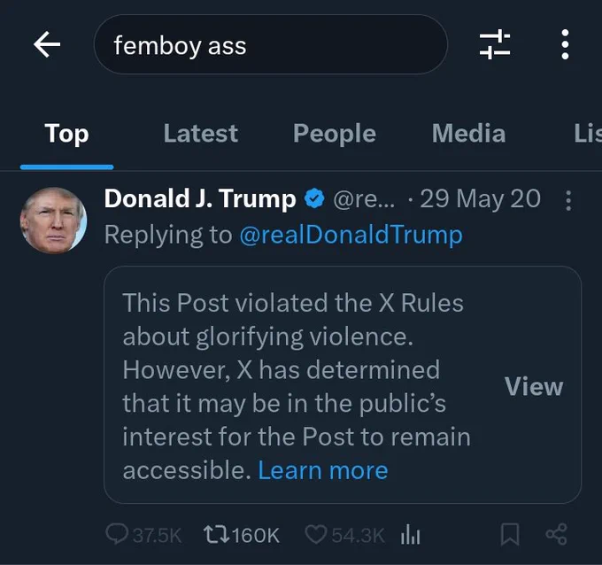
Task: Like the post with heart icon
Action: tap(315, 535)
